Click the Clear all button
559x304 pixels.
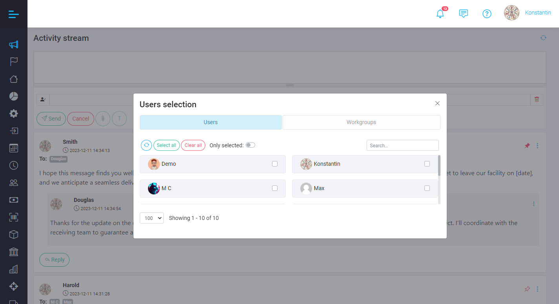[x=193, y=145]
